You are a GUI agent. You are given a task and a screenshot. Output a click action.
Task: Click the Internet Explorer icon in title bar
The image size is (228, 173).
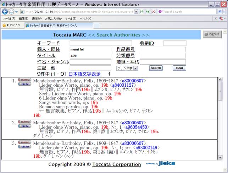[3, 4]
